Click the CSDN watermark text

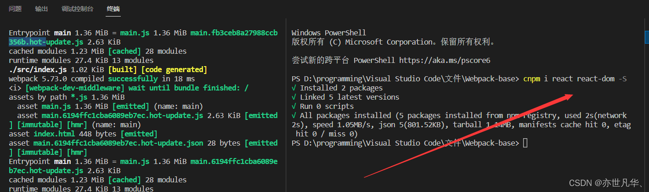[606, 183]
